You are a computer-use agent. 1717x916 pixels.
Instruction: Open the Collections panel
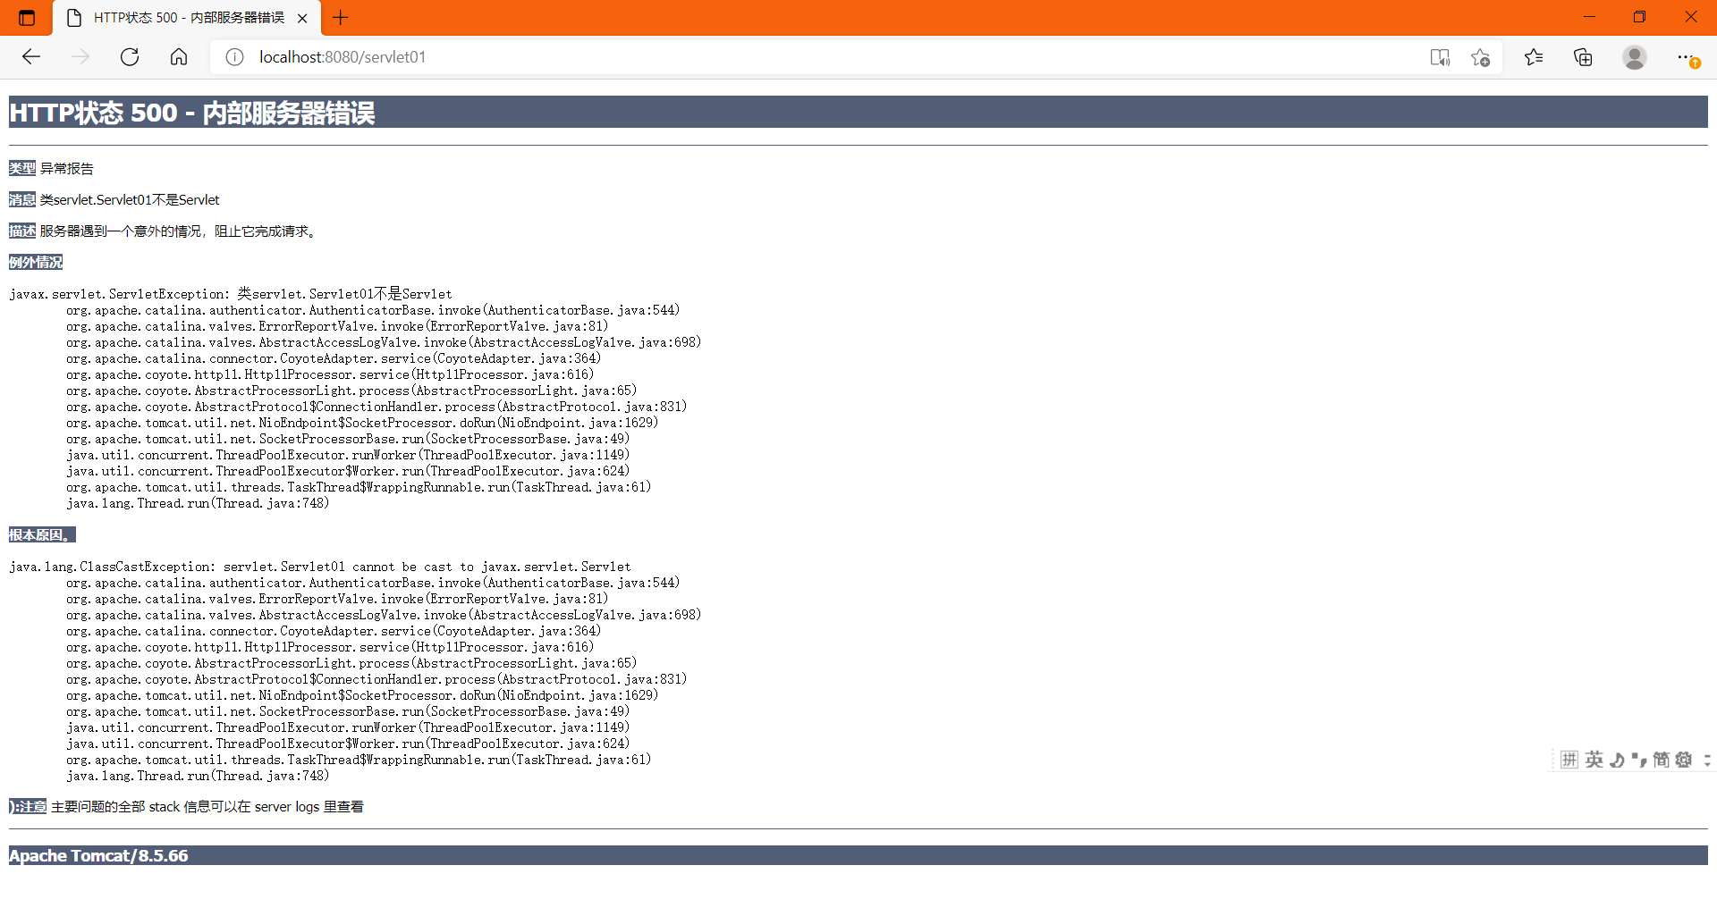click(x=1583, y=57)
